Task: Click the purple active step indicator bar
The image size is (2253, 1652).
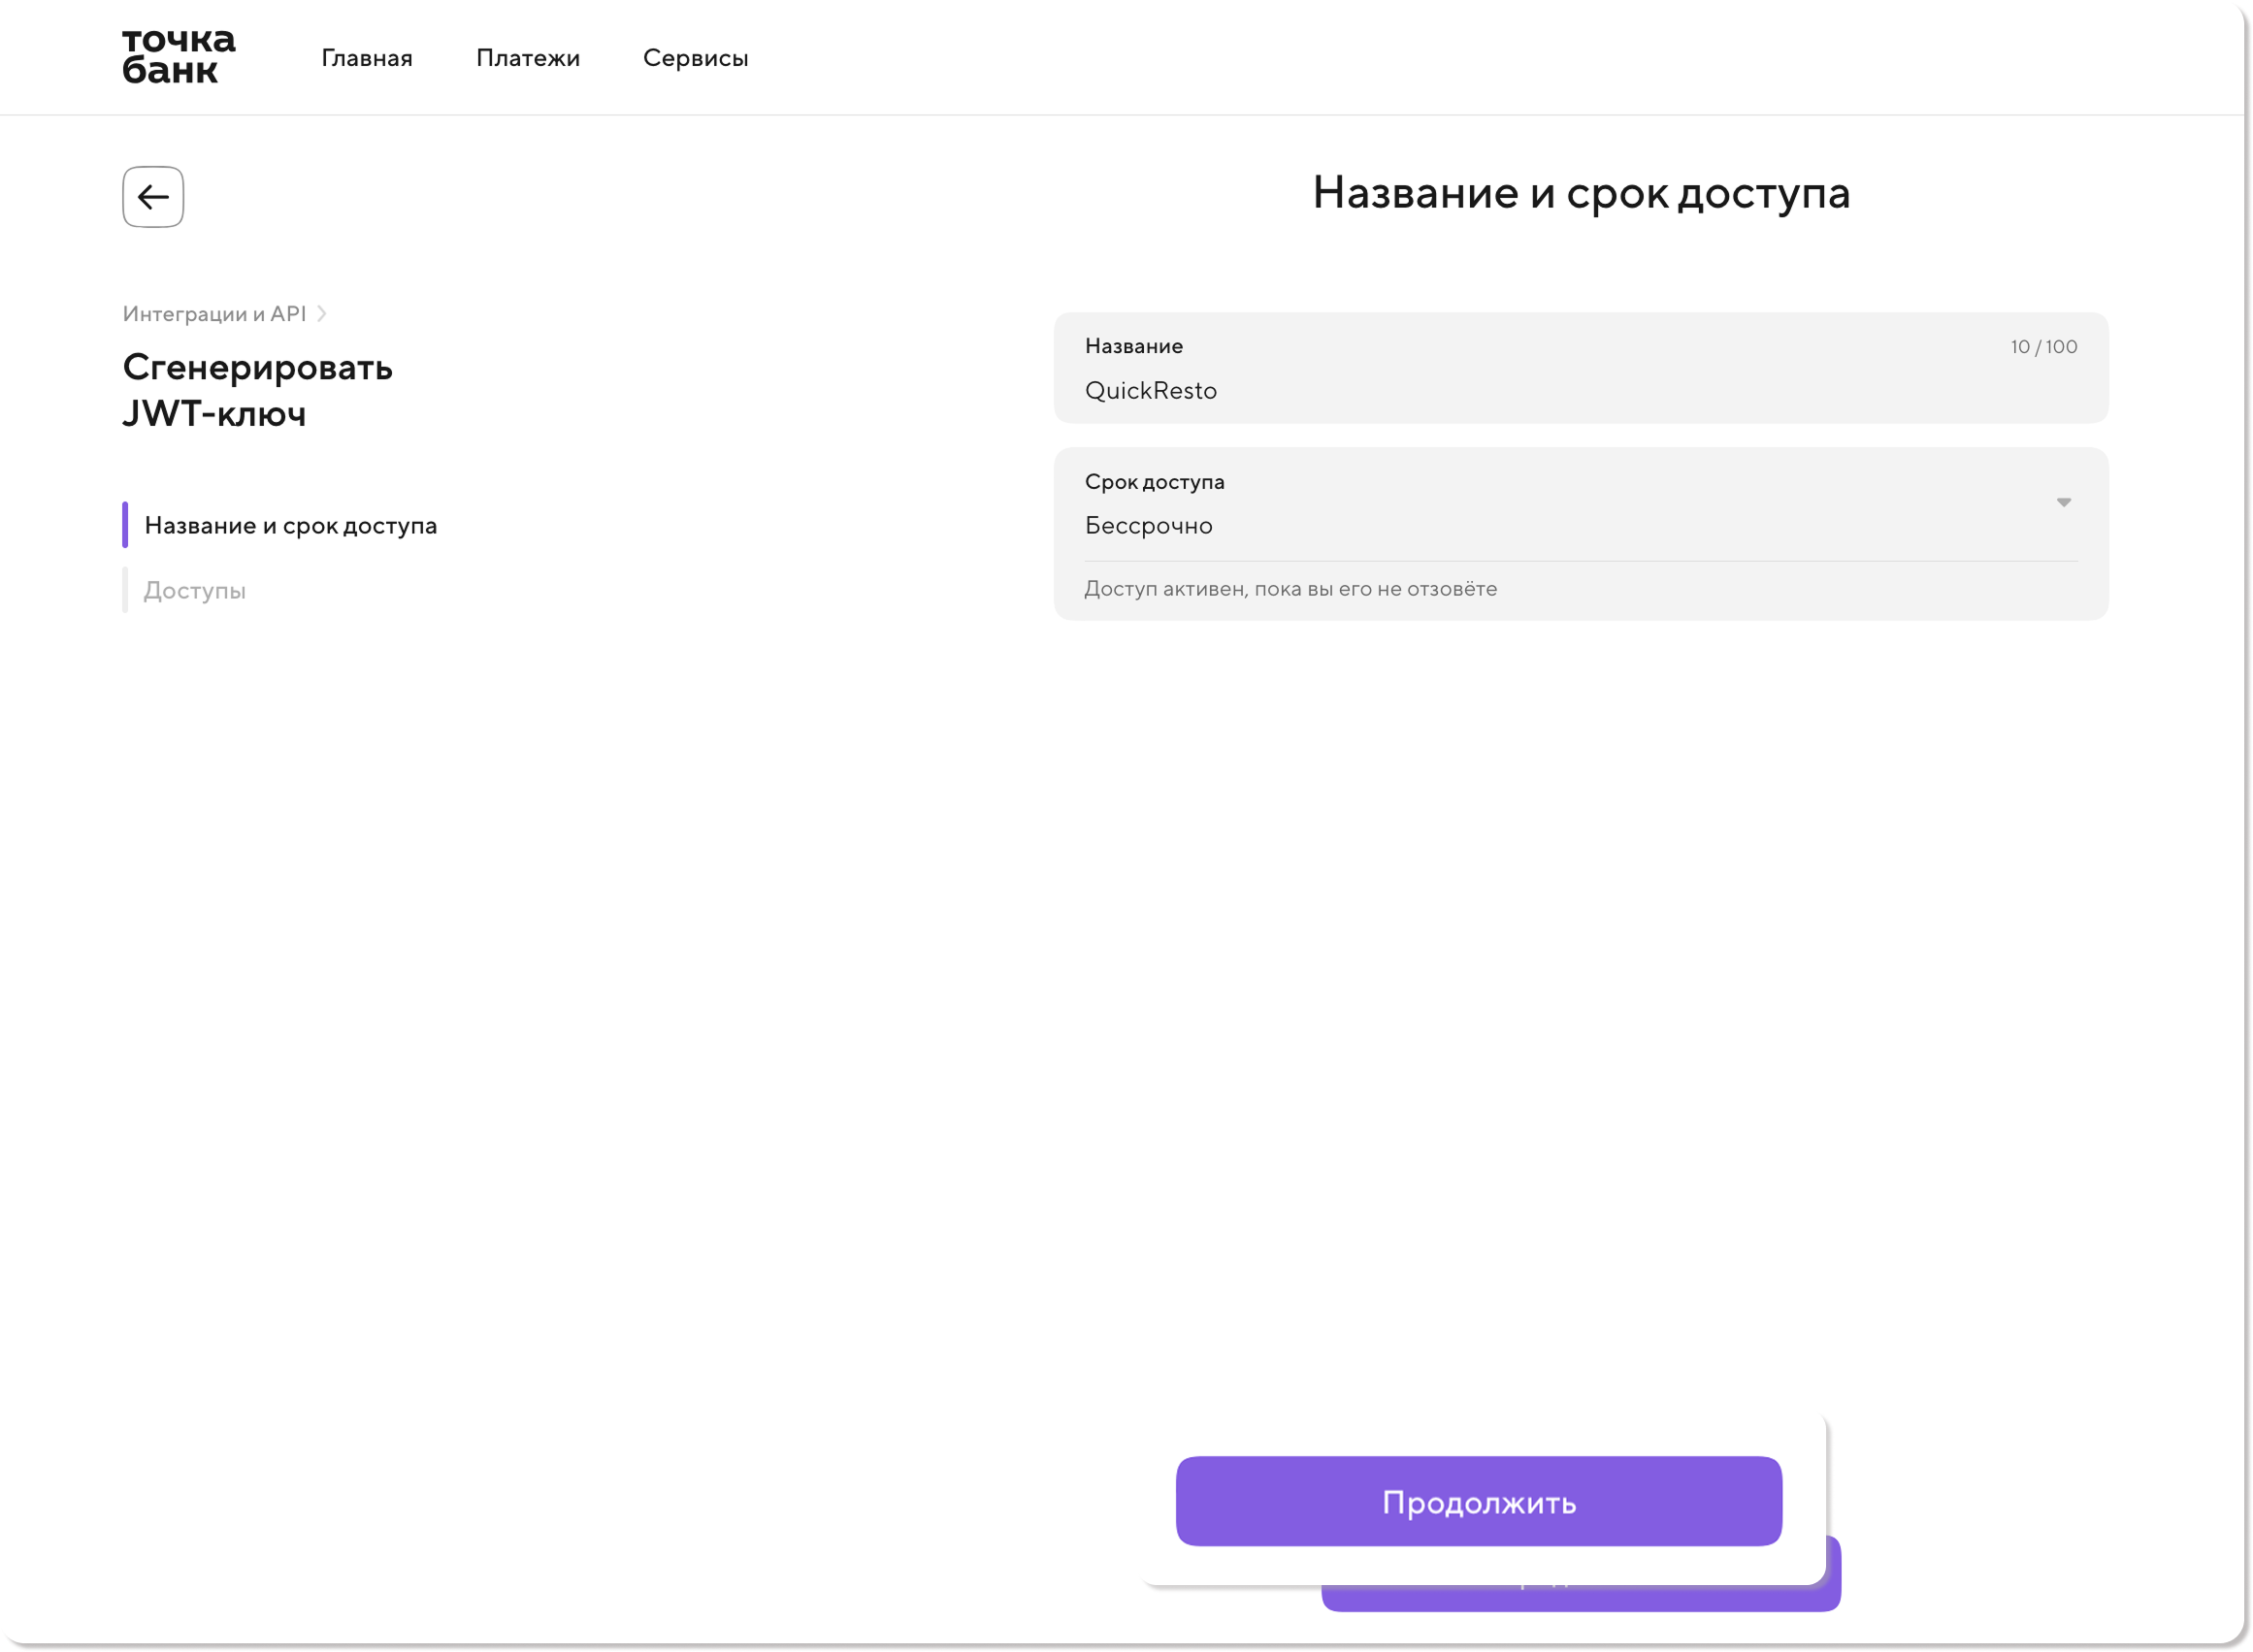Action: point(125,525)
